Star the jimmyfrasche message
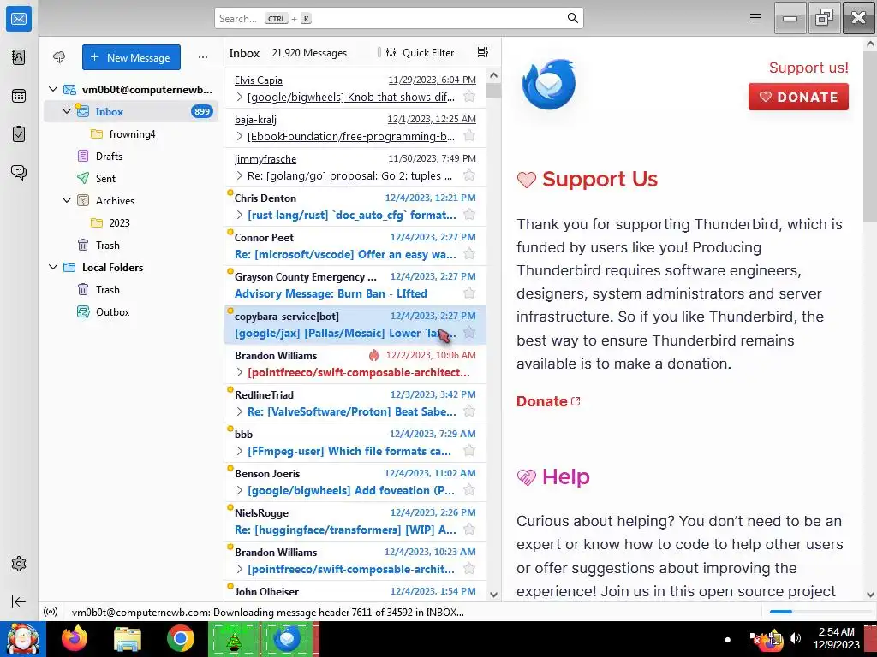Image resolution: width=877 pixels, height=657 pixels. [x=470, y=175]
